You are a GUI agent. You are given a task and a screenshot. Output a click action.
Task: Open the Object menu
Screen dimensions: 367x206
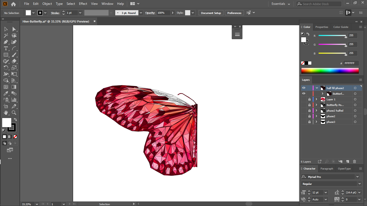(47, 4)
